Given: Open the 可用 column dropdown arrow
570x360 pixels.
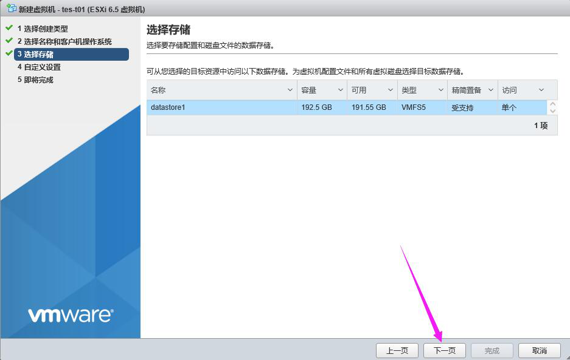Looking at the screenshot, I should pyautogui.click(x=391, y=90).
